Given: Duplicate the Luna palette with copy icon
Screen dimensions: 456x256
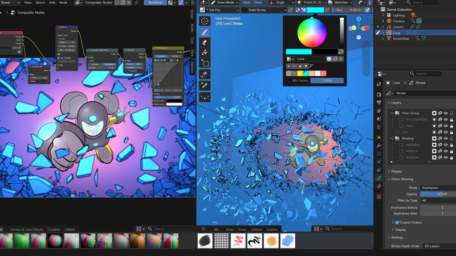Looking at the screenshot, I should 335,59.
